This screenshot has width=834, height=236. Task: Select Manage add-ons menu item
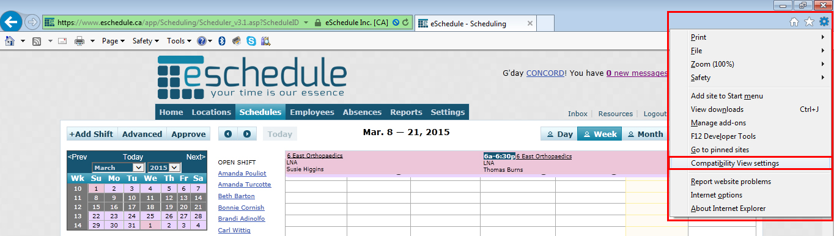(750, 123)
